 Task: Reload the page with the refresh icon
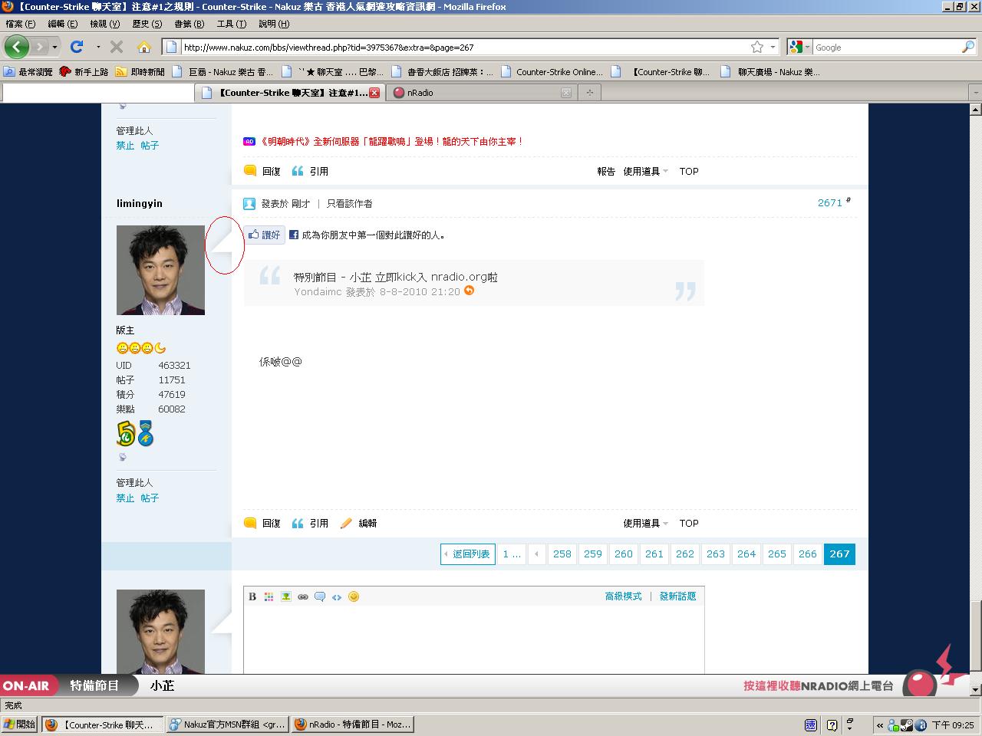[x=77, y=47]
